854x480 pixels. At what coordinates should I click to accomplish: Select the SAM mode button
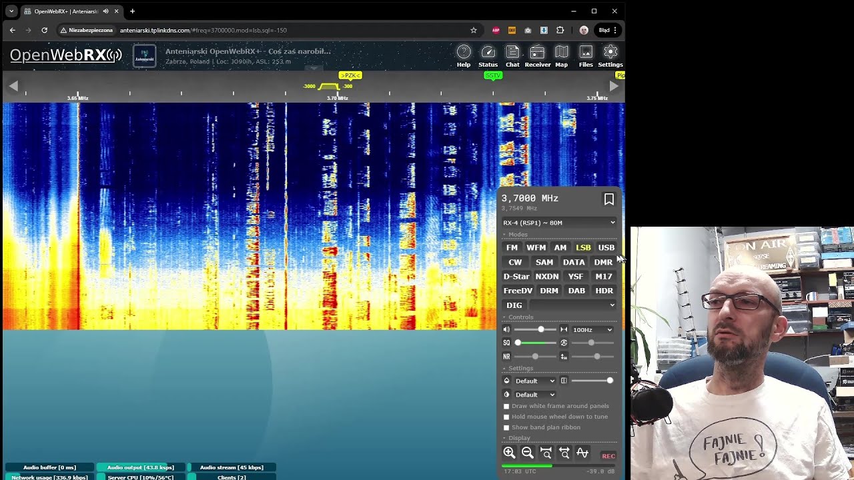[544, 262]
